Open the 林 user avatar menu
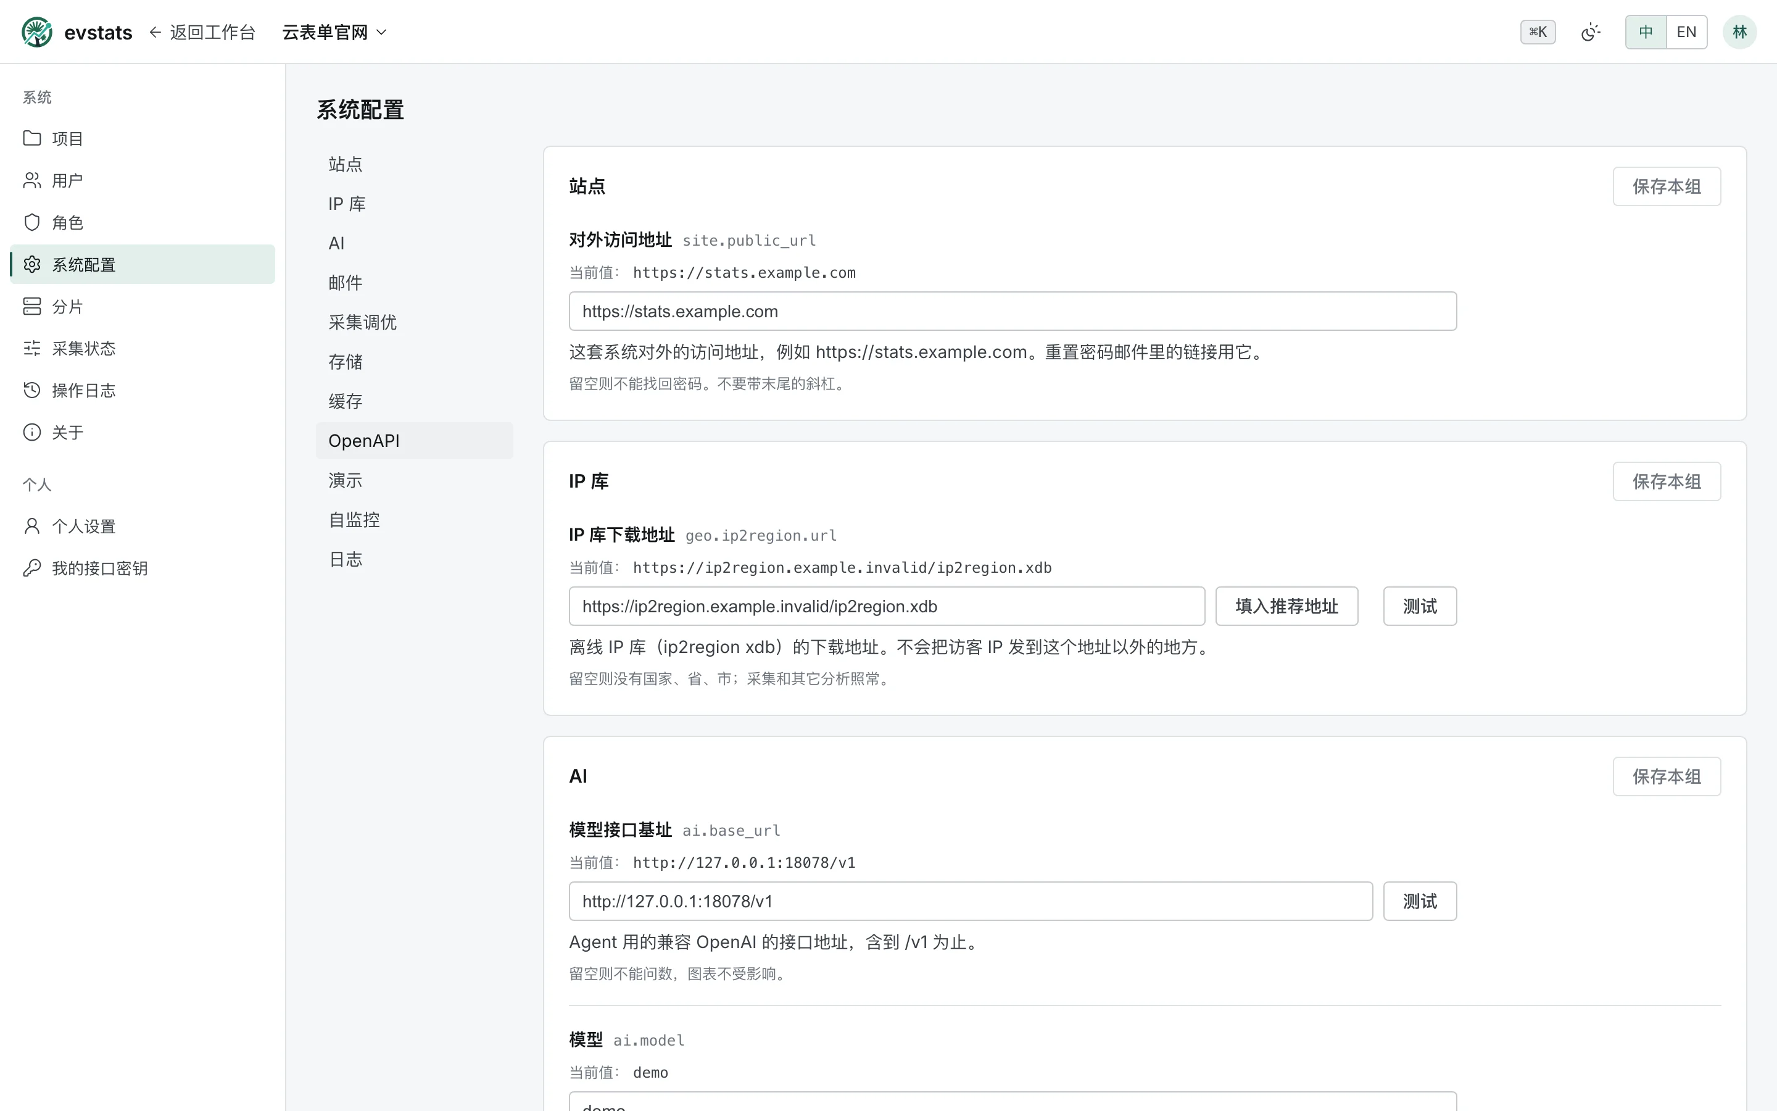The height and width of the screenshot is (1111, 1777). click(1739, 31)
